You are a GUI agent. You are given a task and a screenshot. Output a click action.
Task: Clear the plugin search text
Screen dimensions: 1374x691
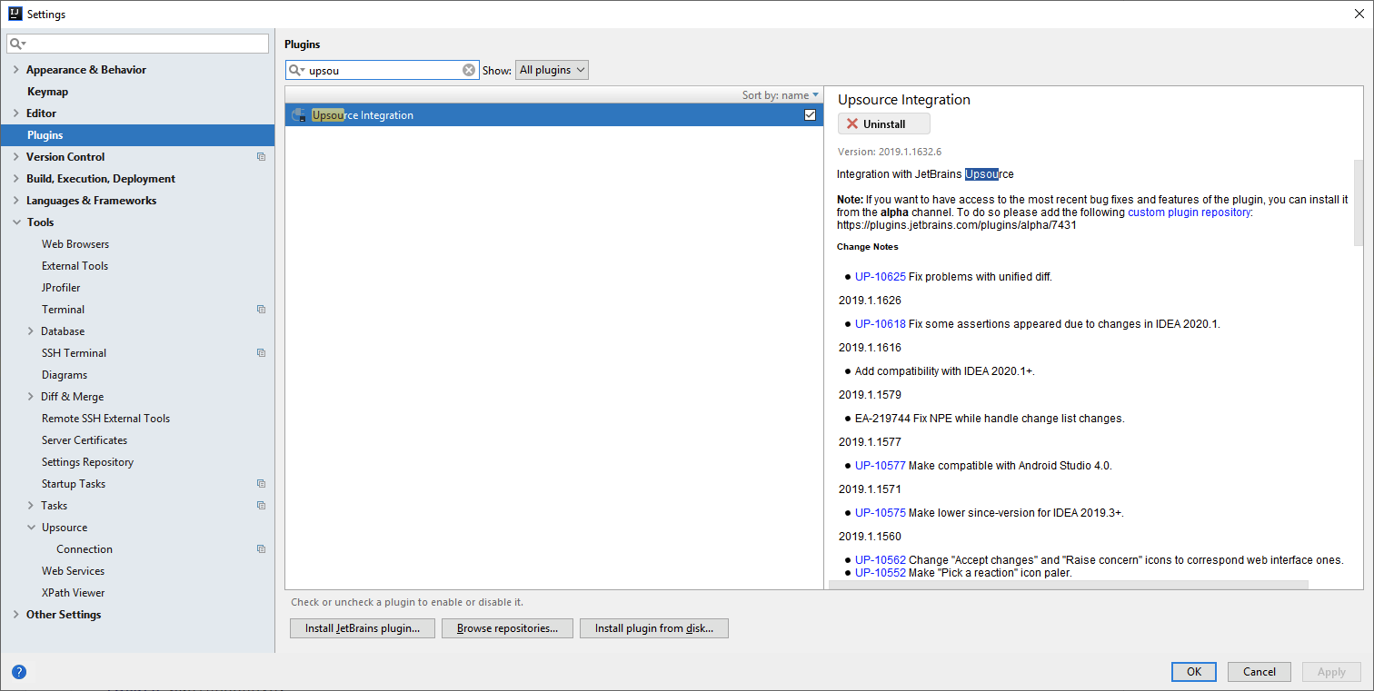[469, 70]
